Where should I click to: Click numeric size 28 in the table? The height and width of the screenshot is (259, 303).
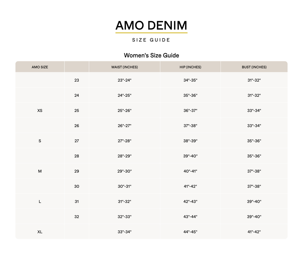point(77,156)
